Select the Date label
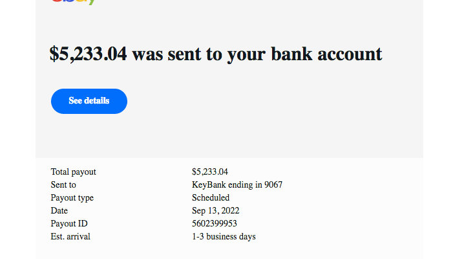Viewport: 475px width, 266px height. pos(59,211)
